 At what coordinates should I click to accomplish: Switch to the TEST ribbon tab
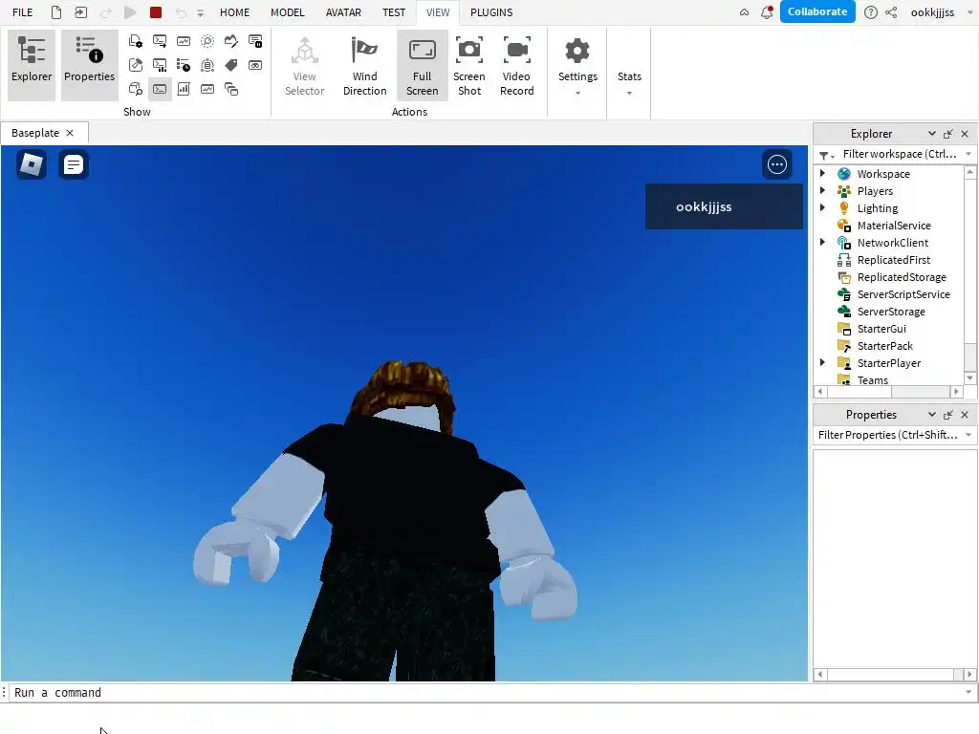[x=394, y=12]
